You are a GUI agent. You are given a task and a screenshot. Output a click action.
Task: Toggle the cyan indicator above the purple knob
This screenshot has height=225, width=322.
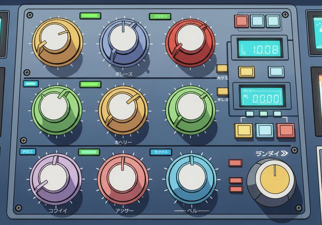coord(28,152)
